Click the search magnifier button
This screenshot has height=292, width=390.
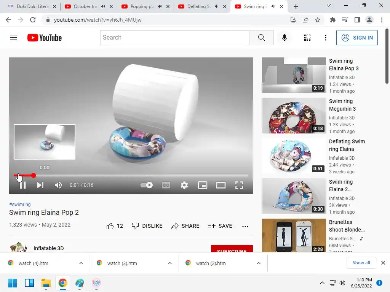coord(261,38)
